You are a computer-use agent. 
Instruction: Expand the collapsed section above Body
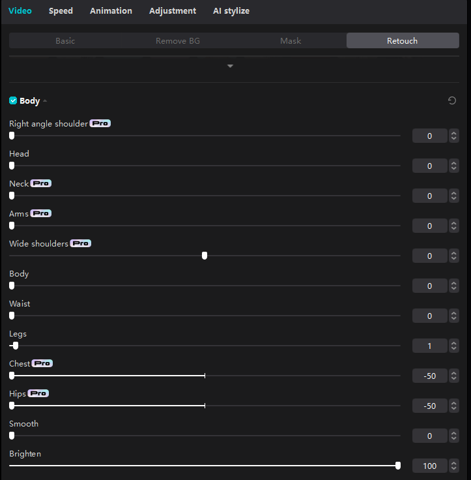231,66
